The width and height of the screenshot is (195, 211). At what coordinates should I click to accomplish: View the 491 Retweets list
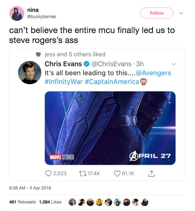pyautogui.click(x=22, y=202)
